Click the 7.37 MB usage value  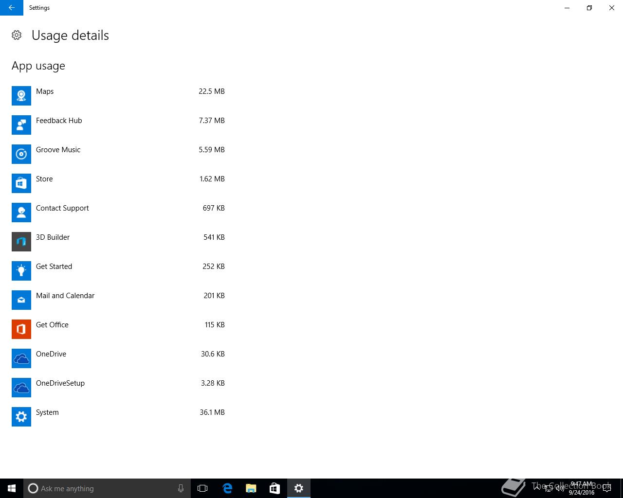coord(212,121)
